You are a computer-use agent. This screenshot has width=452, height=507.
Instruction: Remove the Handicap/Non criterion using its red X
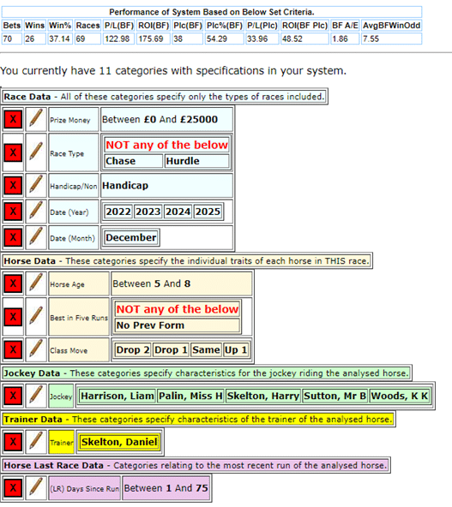13,185
